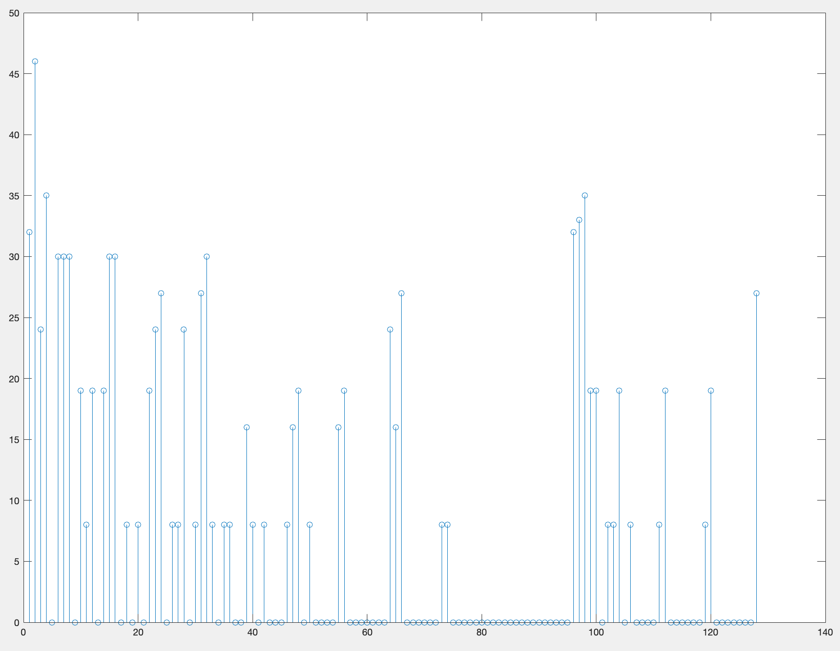Click the x-axis tick label 100
Screen dimensions: 840x651
[596, 633]
